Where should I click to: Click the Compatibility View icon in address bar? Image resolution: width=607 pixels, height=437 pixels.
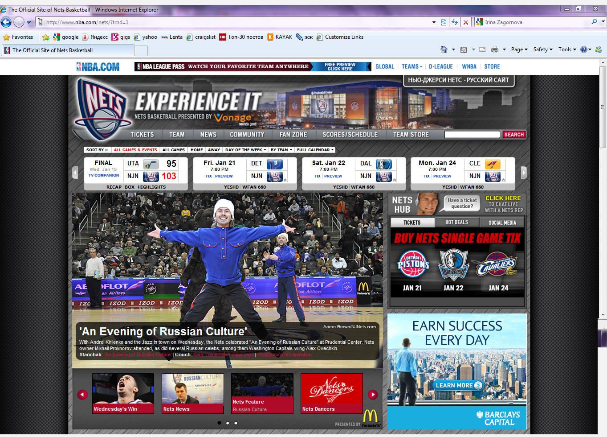[444, 22]
